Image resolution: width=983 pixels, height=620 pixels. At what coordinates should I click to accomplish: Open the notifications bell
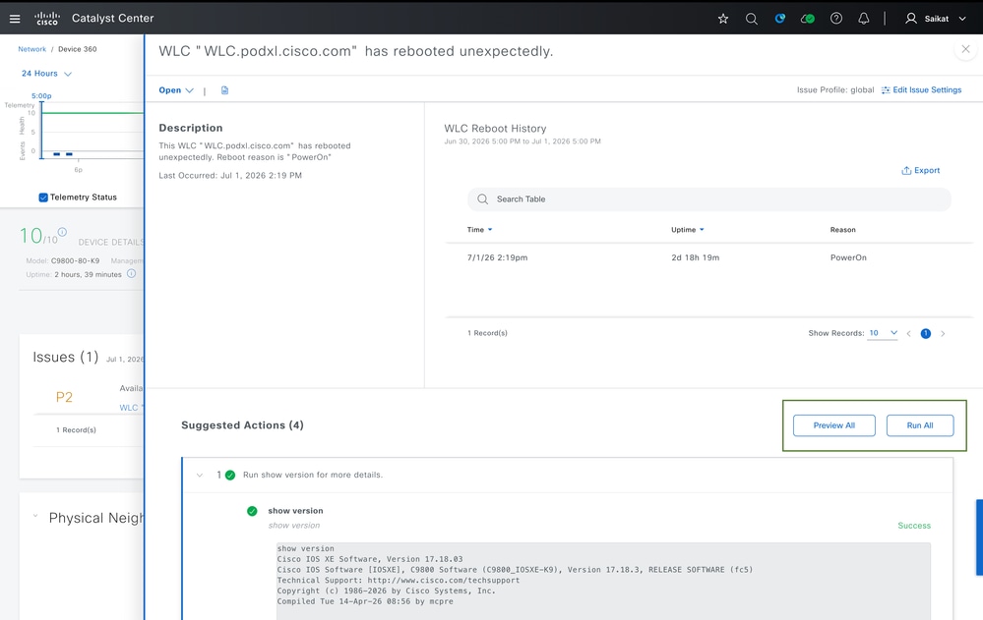[863, 18]
